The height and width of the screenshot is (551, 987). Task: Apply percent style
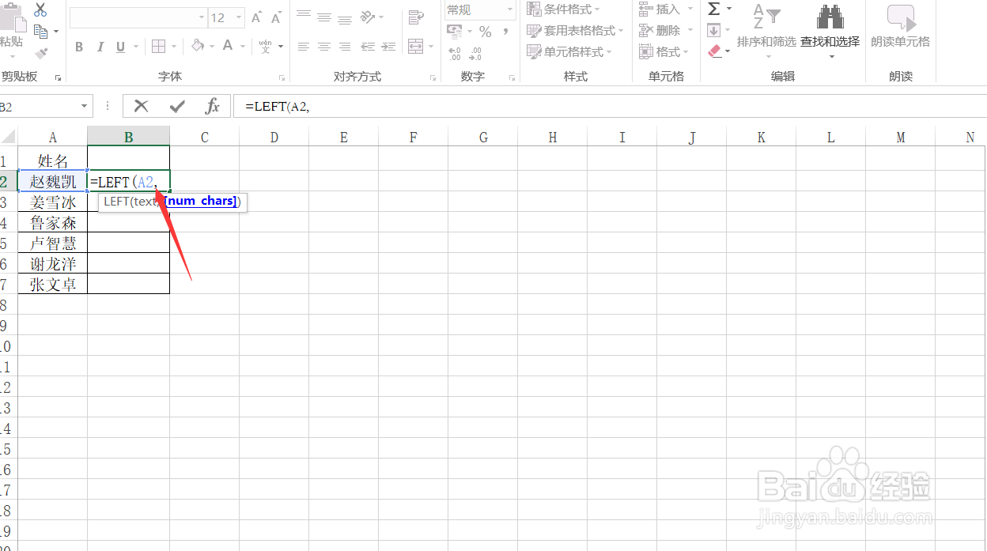pyautogui.click(x=486, y=32)
